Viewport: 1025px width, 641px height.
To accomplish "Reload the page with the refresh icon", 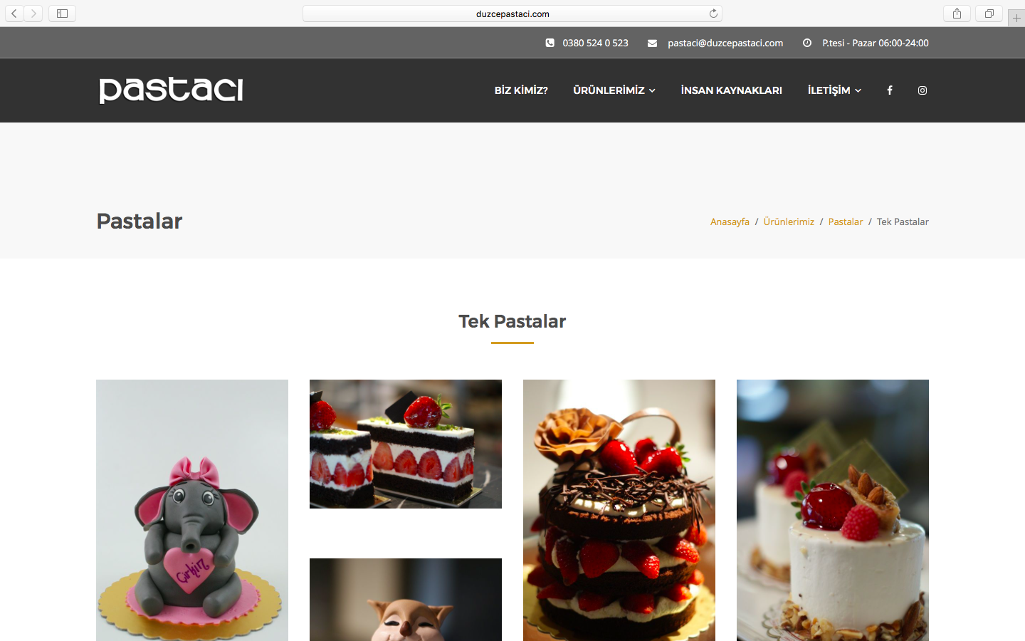I will coord(713,14).
